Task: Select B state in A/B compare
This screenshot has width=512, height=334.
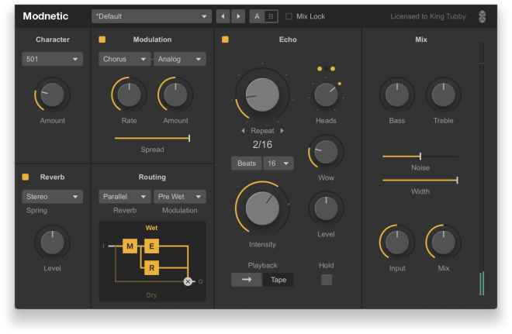Action: tap(271, 16)
